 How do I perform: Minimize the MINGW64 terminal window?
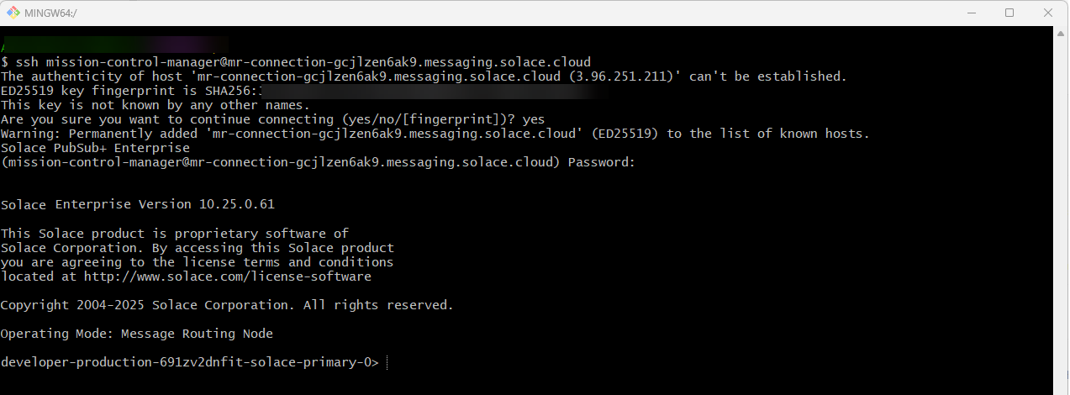coord(971,13)
